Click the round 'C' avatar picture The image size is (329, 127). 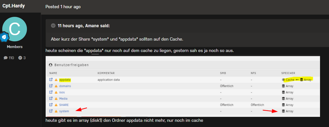14,29
